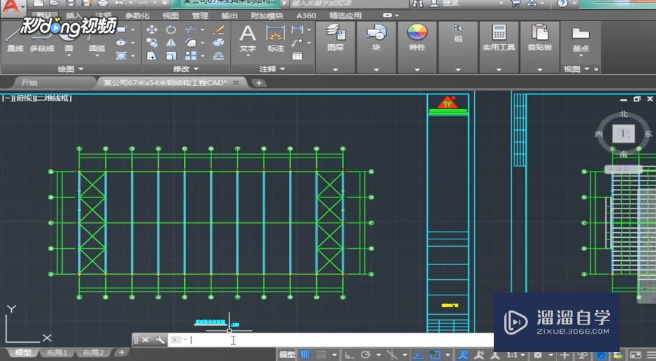The width and height of the screenshot is (656, 361).
Task: Click the Text (文字) tool
Action: click(x=248, y=37)
